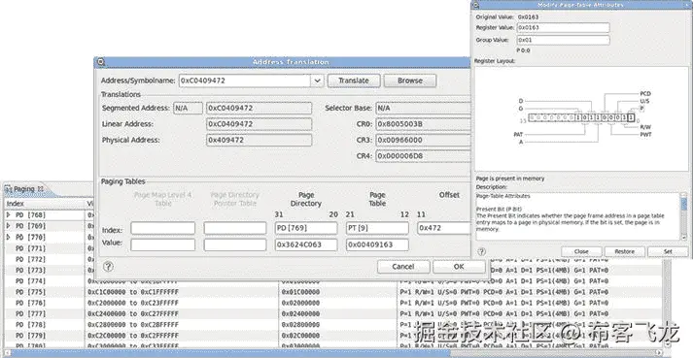Click the Linear Address field
The height and width of the screenshot is (358, 693).
click(259, 124)
